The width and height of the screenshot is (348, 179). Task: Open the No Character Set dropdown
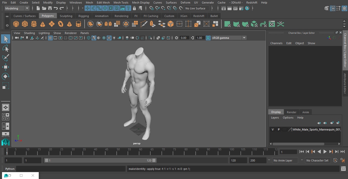click(x=317, y=160)
